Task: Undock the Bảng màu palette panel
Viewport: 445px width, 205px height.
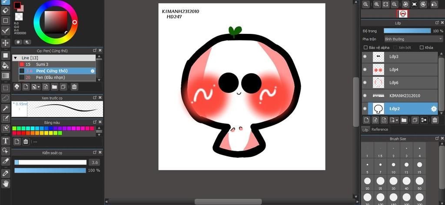Action: pyautogui.click(x=95, y=122)
